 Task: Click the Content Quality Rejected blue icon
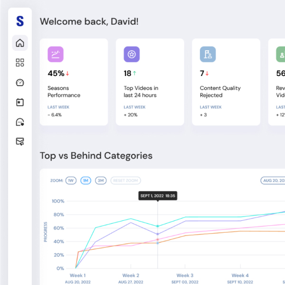pos(208,55)
